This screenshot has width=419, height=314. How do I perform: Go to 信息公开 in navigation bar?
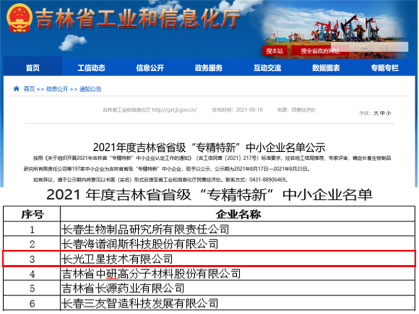pyautogui.click(x=150, y=68)
